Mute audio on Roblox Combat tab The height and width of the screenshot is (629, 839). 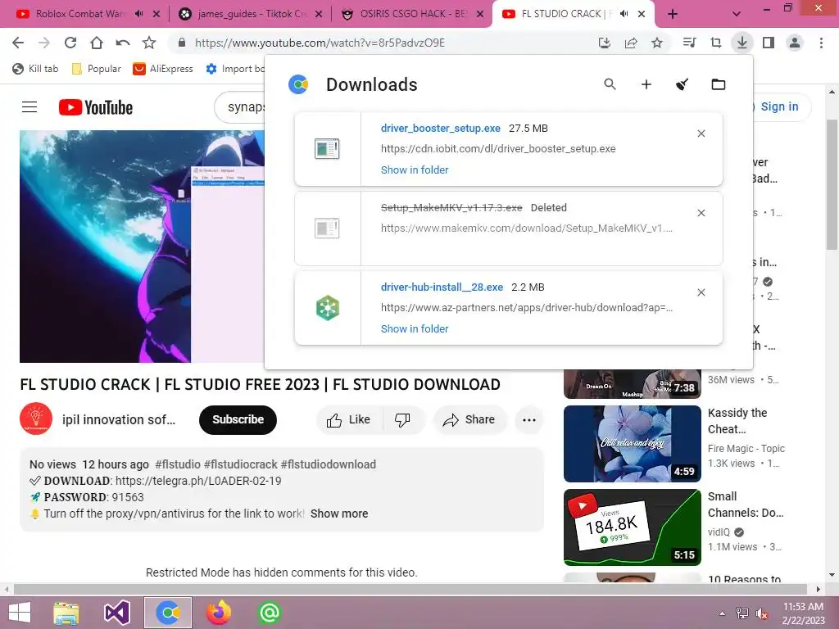pyautogui.click(x=138, y=14)
